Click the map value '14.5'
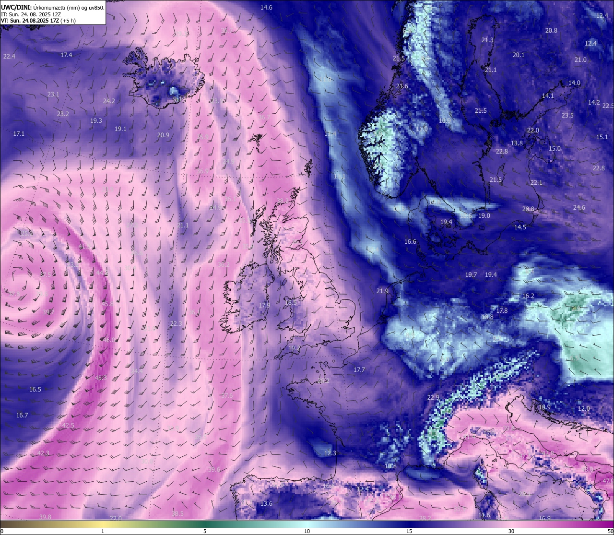614x535 pixels. pyautogui.click(x=520, y=227)
